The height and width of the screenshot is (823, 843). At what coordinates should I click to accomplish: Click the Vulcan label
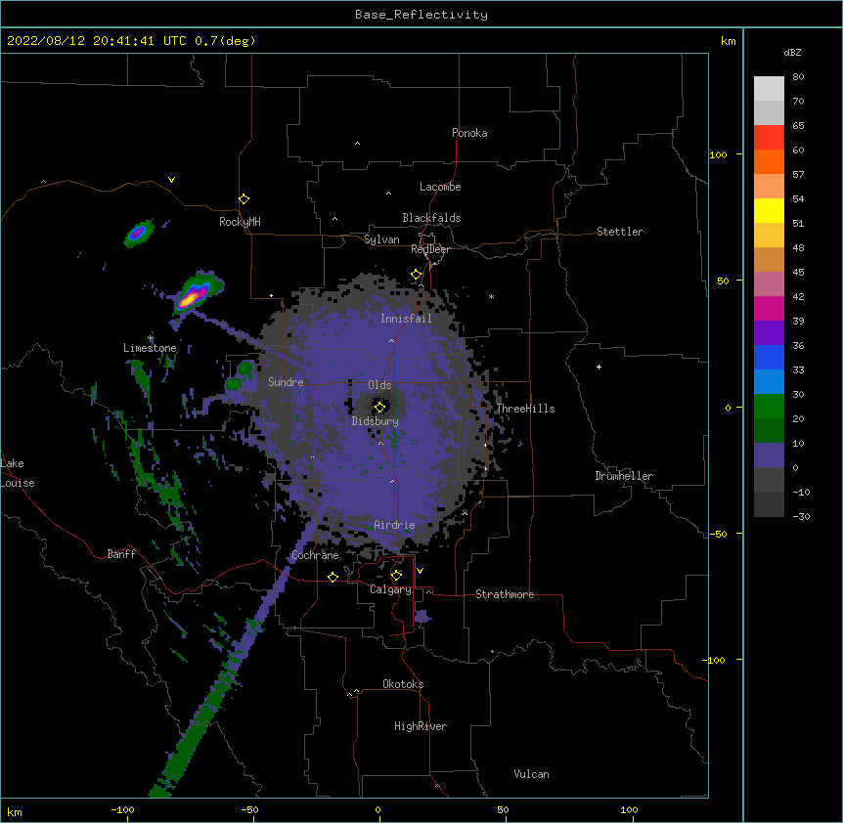[x=531, y=774]
